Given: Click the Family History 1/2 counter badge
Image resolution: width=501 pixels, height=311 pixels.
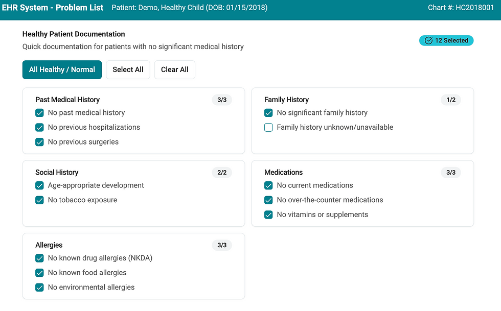Looking at the screenshot, I should pos(451,100).
